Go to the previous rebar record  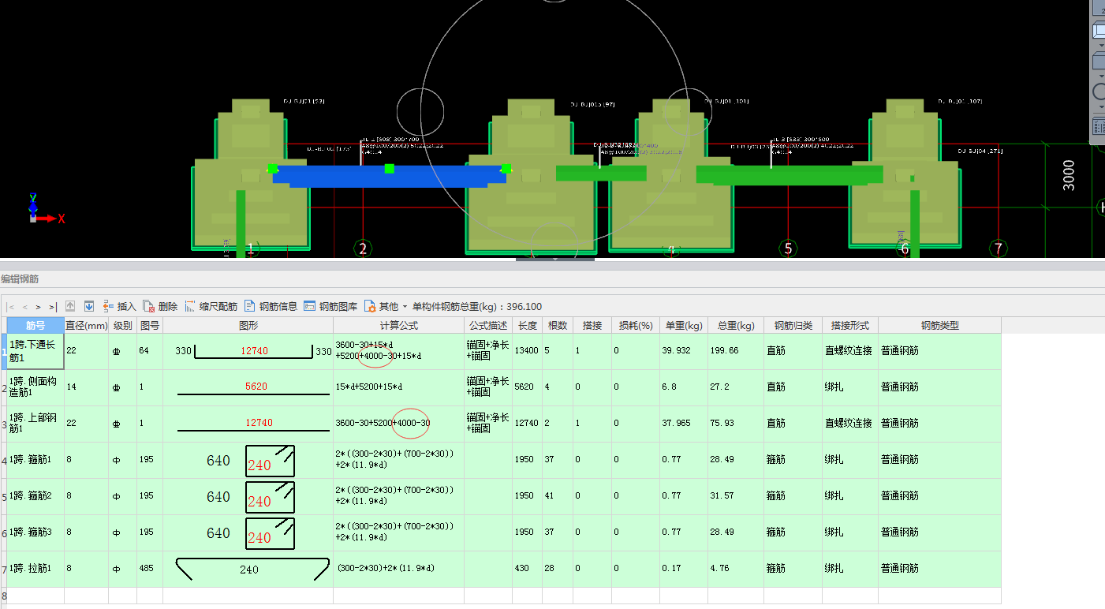pos(24,307)
